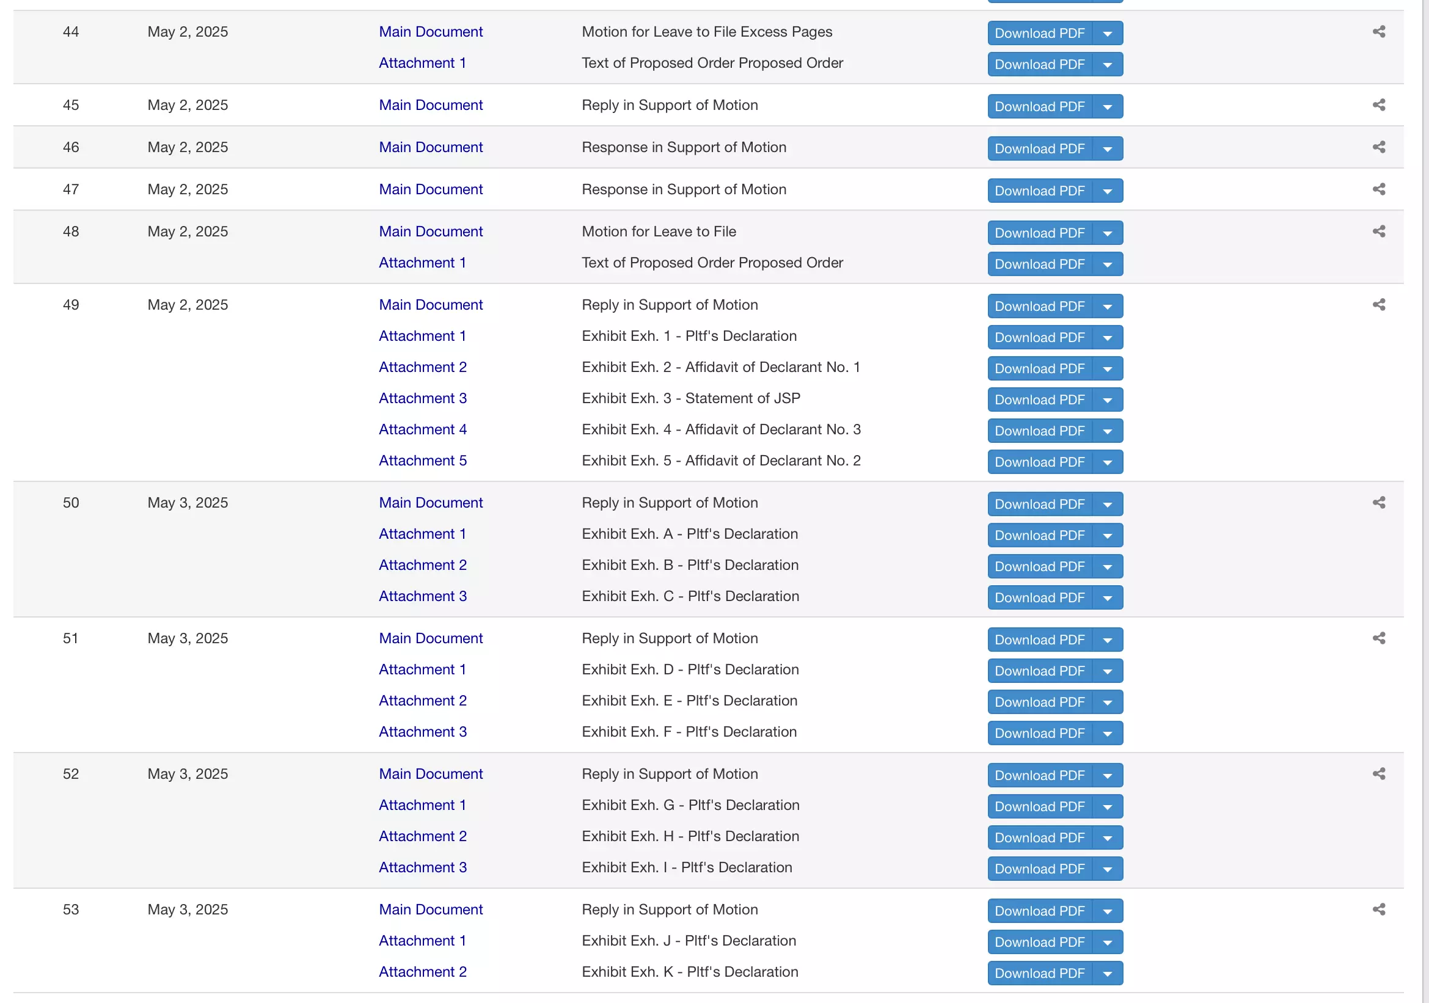Image resolution: width=1429 pixels, height=1003 pixels.
Task: Open Main Document of entry 47
Action: [431, 190]
